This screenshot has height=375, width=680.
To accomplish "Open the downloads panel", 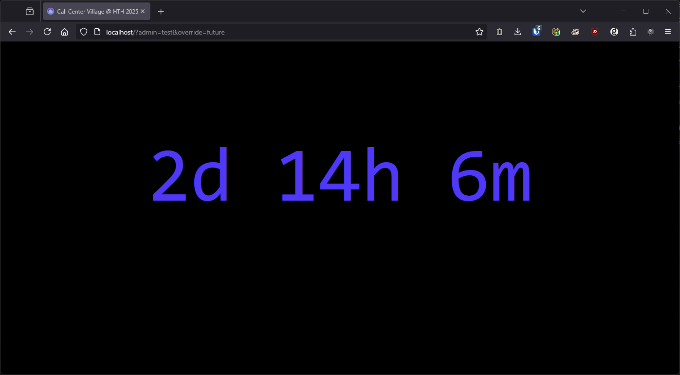I will click(x=517, y=32).
